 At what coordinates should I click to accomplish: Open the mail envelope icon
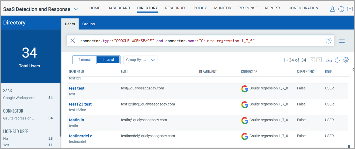350,9
